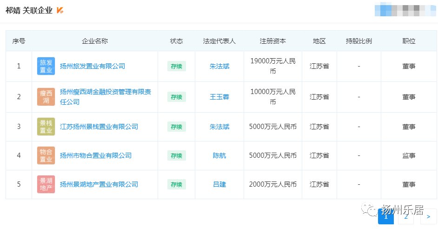This screenshot has height=229, width=438.
Task: Select the 10000万元人民币 capital cell
Action: [x=273, y=97]
